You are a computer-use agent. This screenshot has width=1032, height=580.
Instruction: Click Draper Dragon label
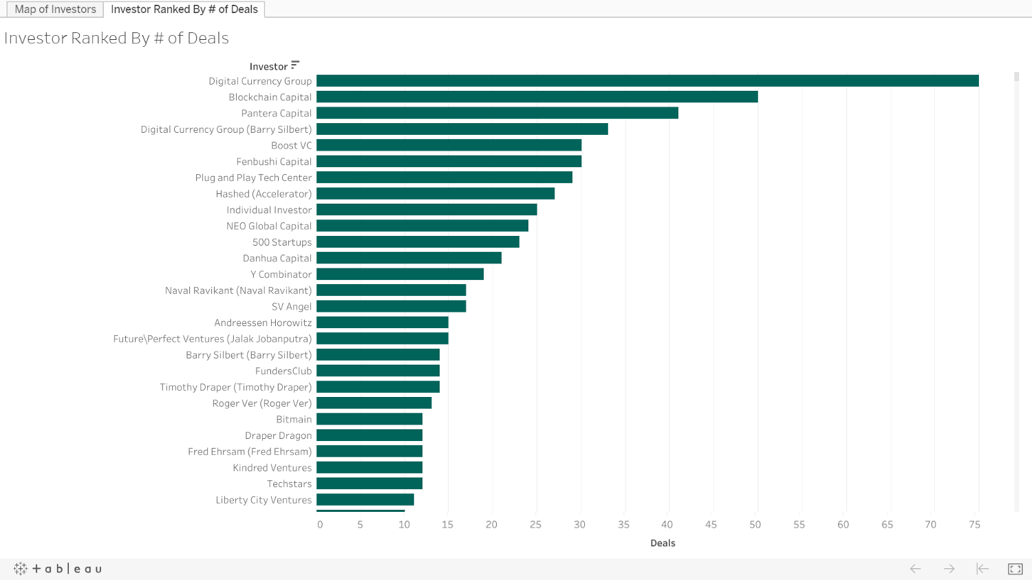279,436
